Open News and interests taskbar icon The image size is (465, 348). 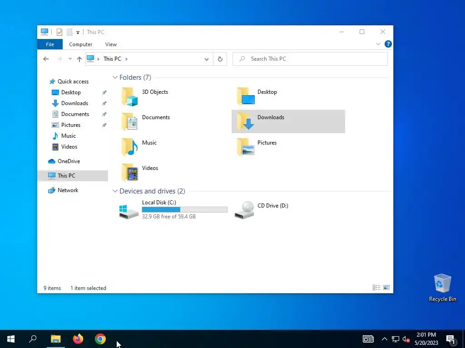(368, 339)
